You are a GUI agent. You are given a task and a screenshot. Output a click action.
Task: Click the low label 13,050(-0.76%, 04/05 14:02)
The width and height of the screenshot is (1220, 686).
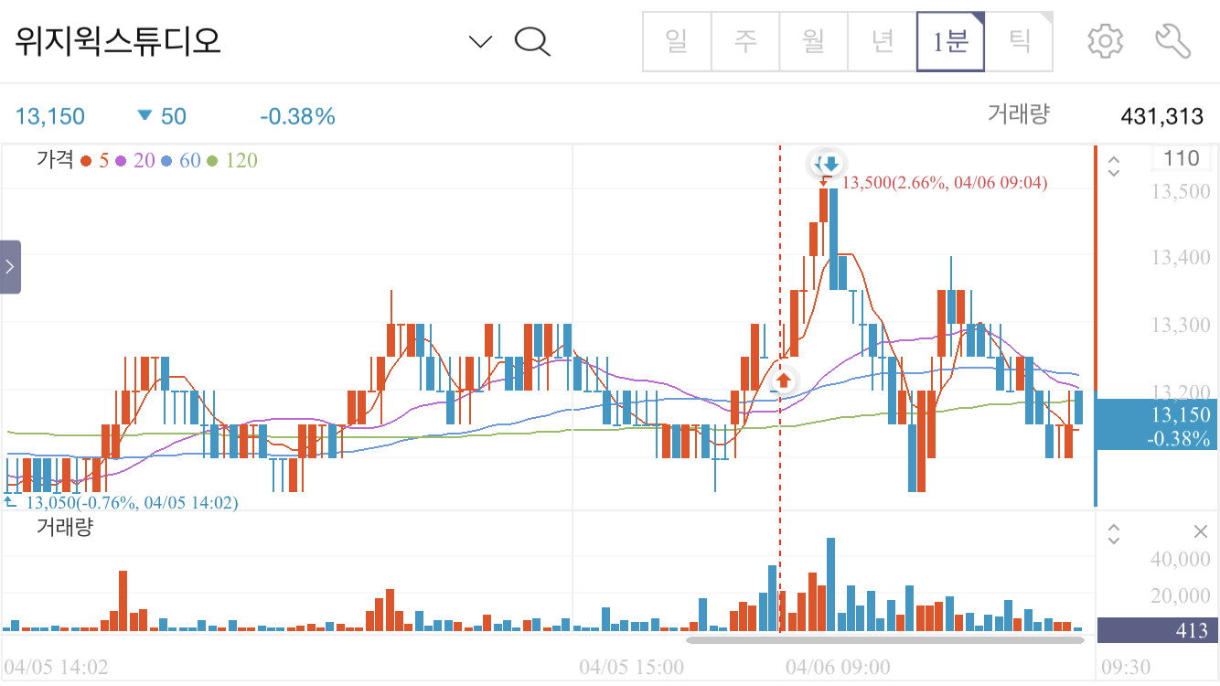pyautogui.click(x=132, y=502)
